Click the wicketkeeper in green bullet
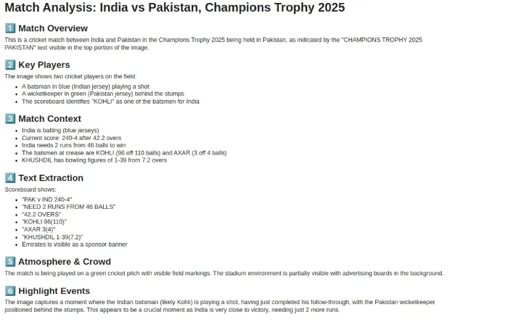 coord(103,94)
